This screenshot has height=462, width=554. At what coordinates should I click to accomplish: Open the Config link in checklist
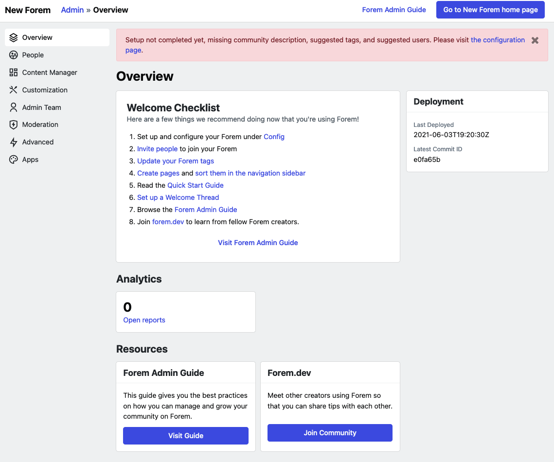tap(274, 137)
